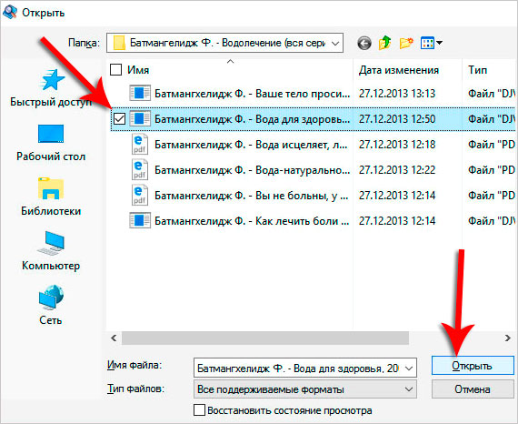This screenshot has width=518, height=424.
Task: Open Быстрый доступ in sidebar
Action: 51,88
